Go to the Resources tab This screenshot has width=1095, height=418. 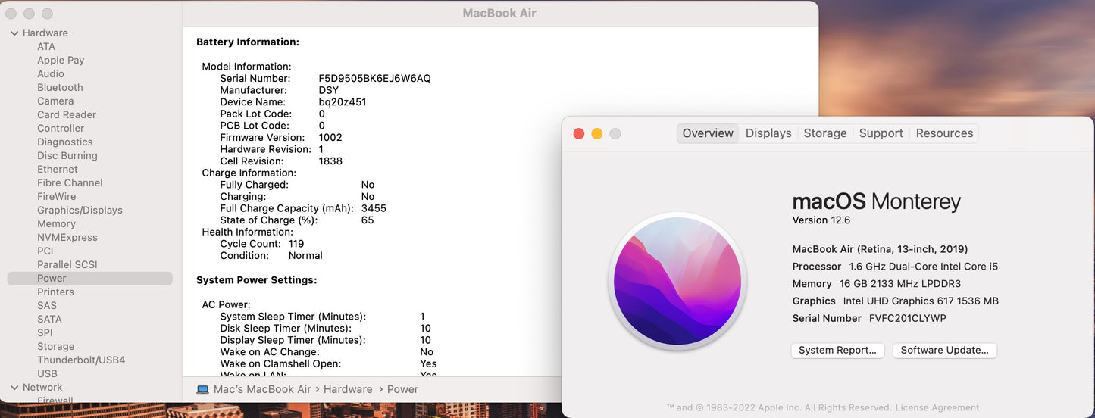943,133
